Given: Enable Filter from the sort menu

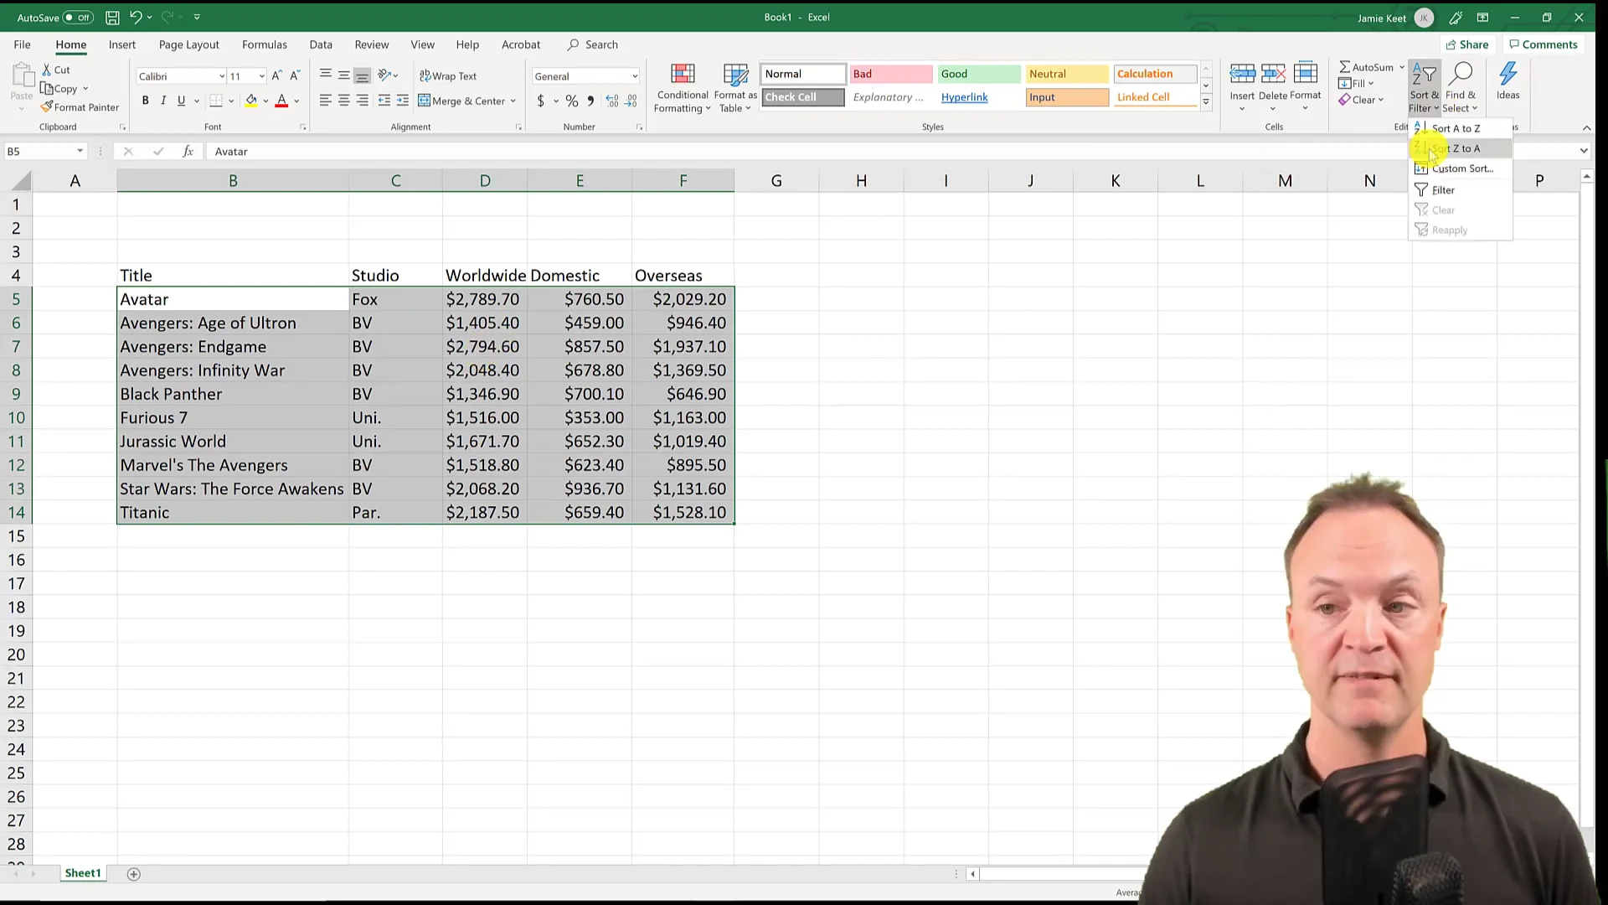Looking at the screenshot, I should [x=1442, y=189].
